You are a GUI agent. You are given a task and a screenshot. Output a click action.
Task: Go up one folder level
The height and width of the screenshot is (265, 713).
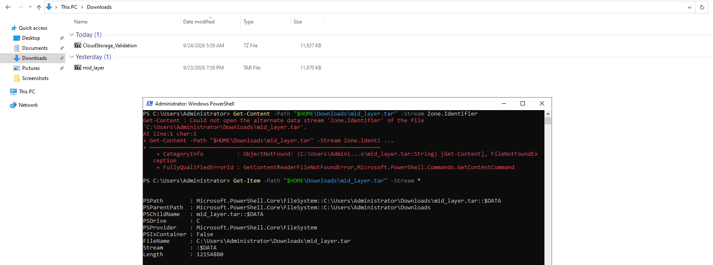(x=39, y=7)
